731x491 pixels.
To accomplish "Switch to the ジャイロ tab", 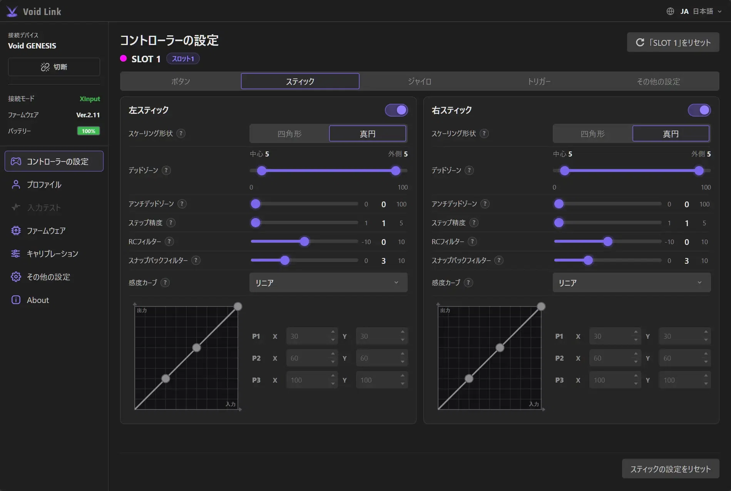I will click(420, 82).
